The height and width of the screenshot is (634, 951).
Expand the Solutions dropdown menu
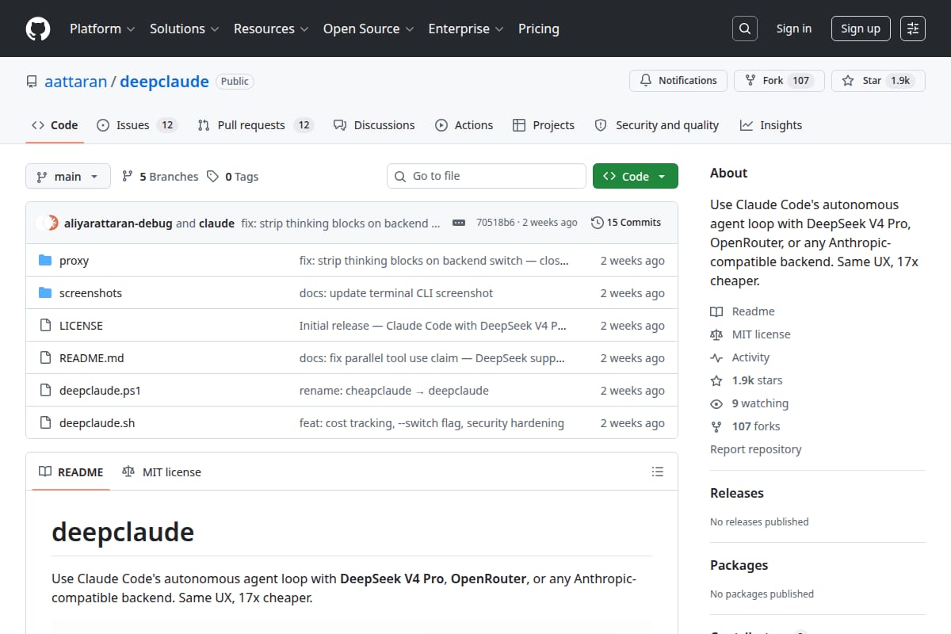[184, 29]
